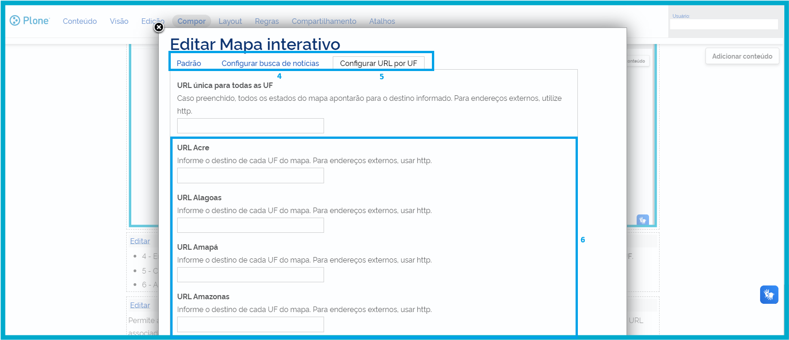Viewport: 789px width, 340px height.
Task: Open the Regras menu item
Action: (267, 21)
